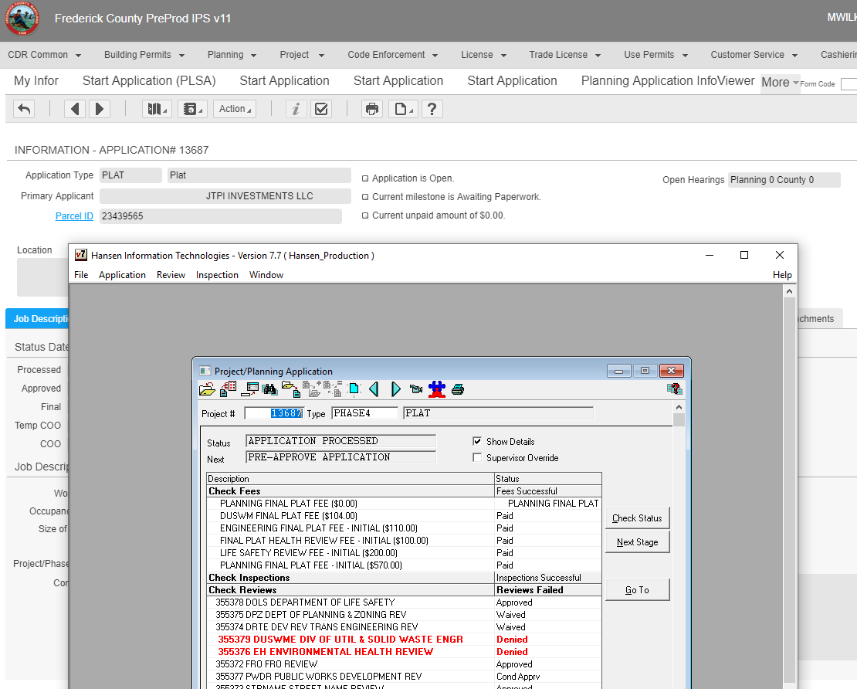Click the checkmark box toolbar icon
This screenshot has width=857, height=689.
pos(321,109)
